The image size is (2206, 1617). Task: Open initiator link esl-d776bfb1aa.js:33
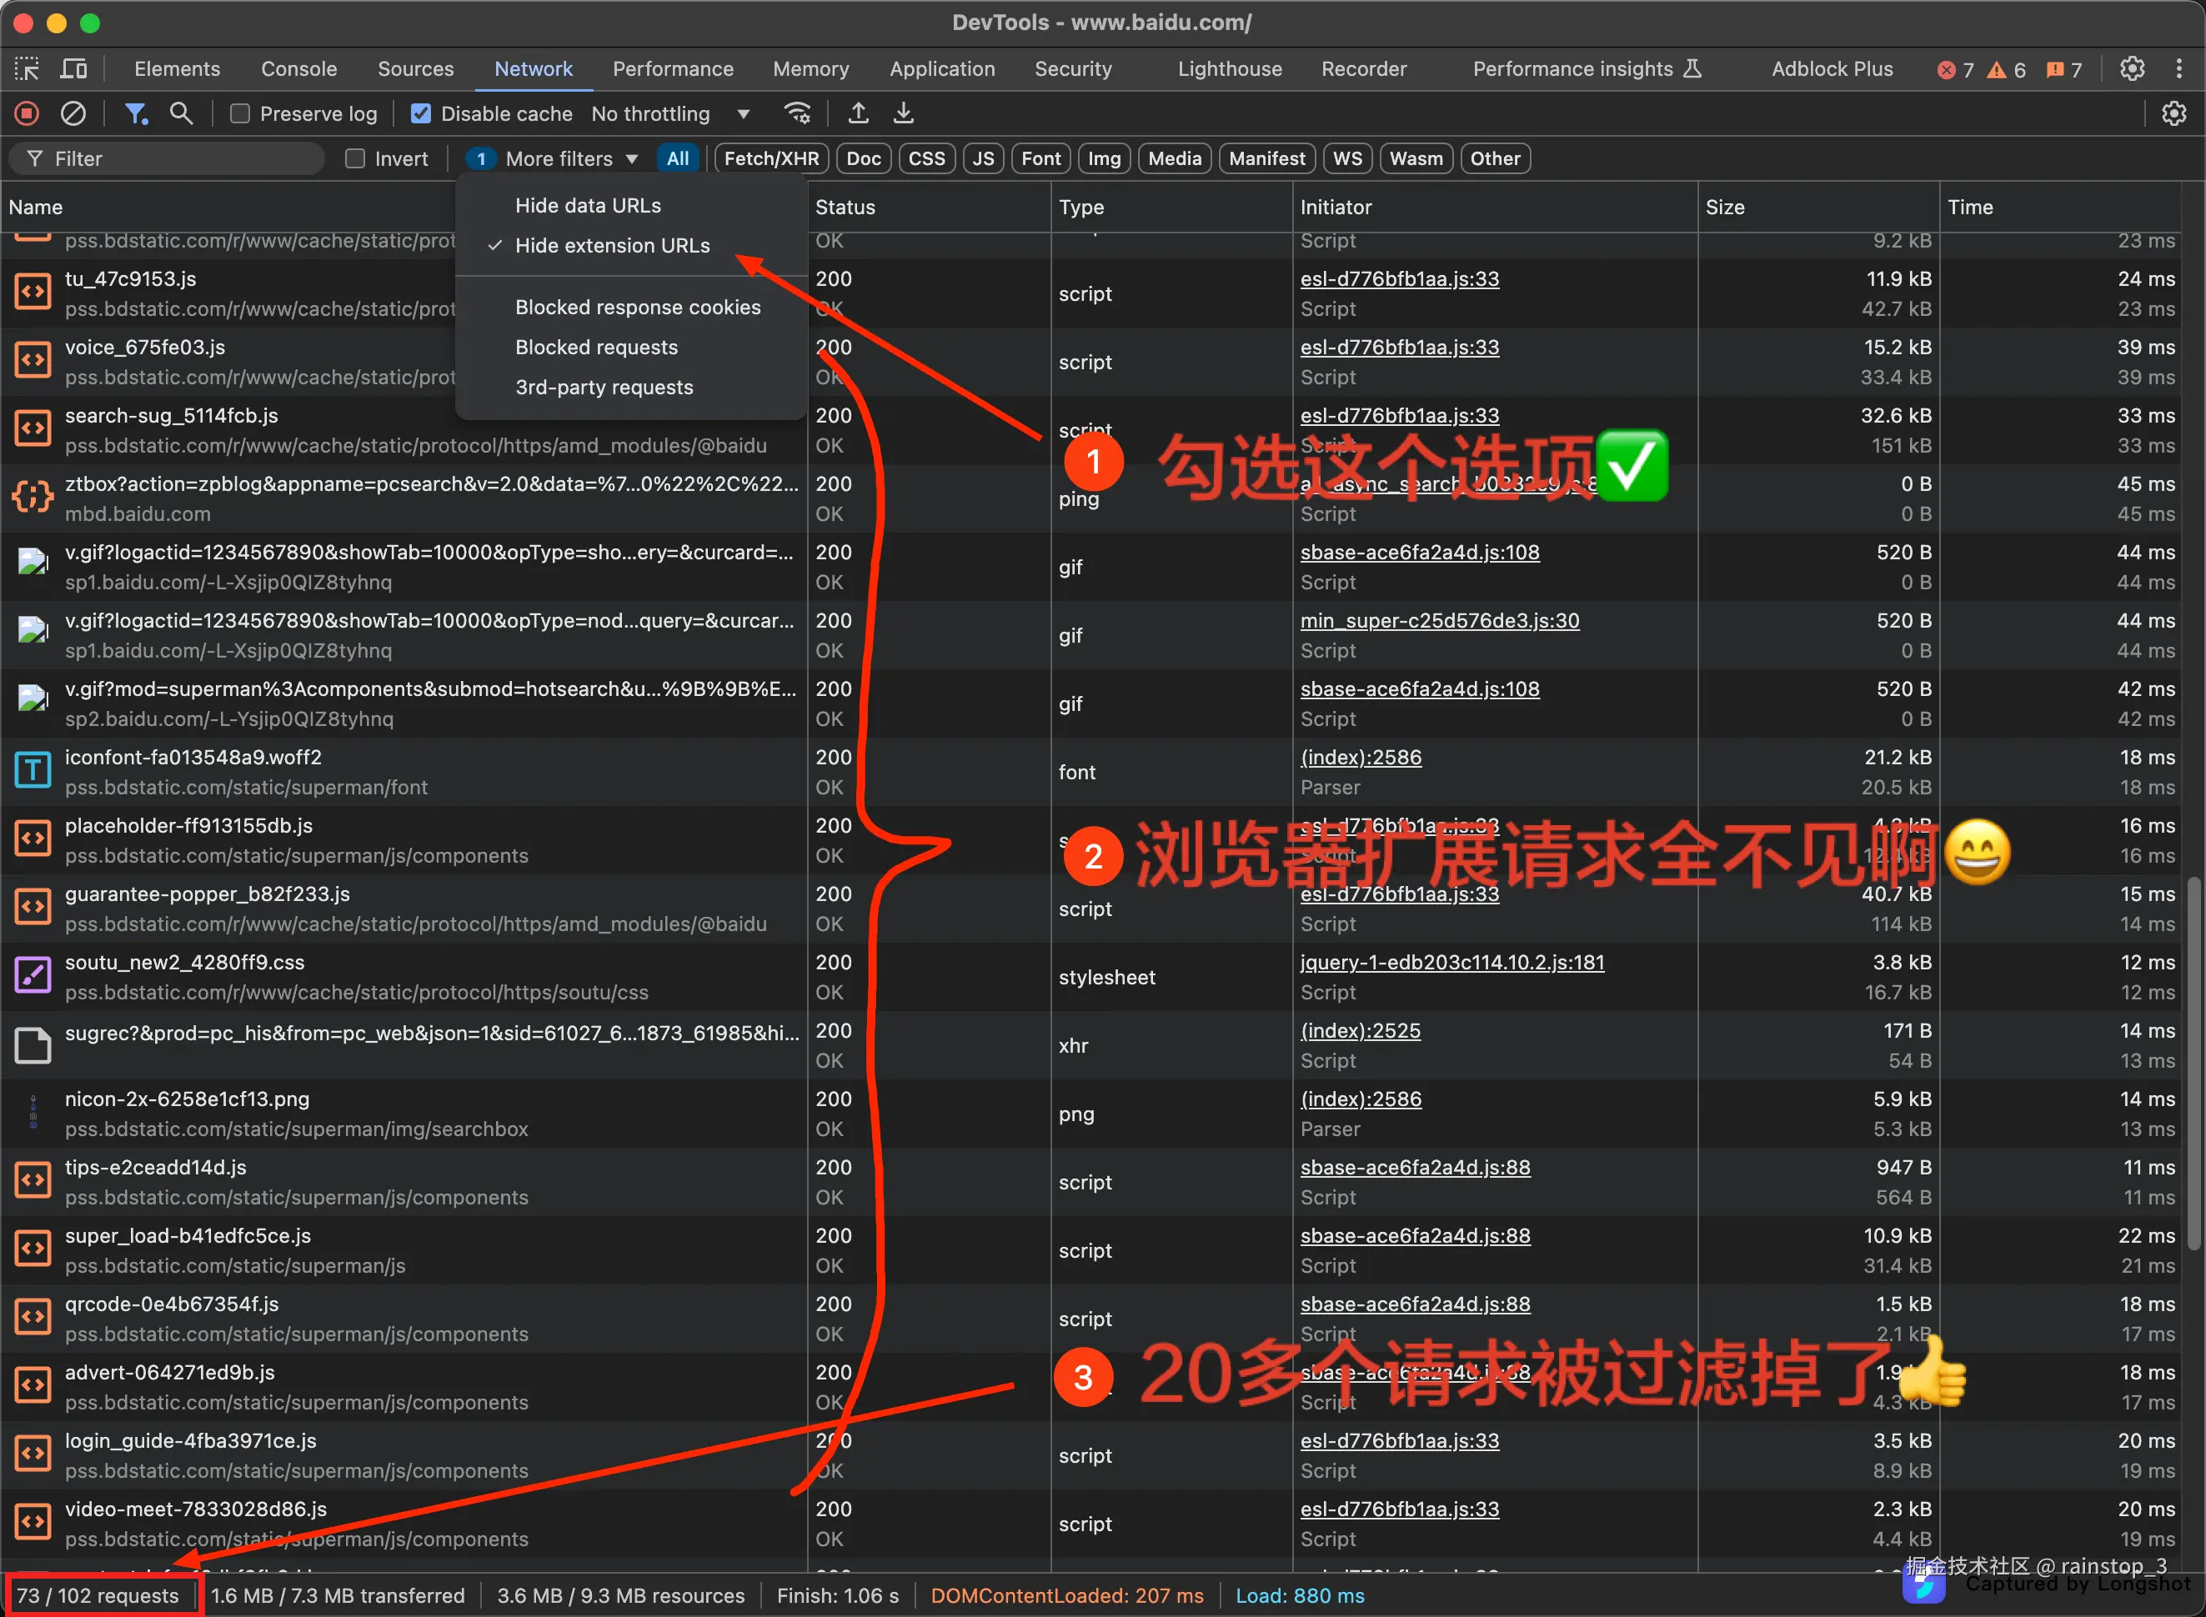click(x=1398, y=278)
